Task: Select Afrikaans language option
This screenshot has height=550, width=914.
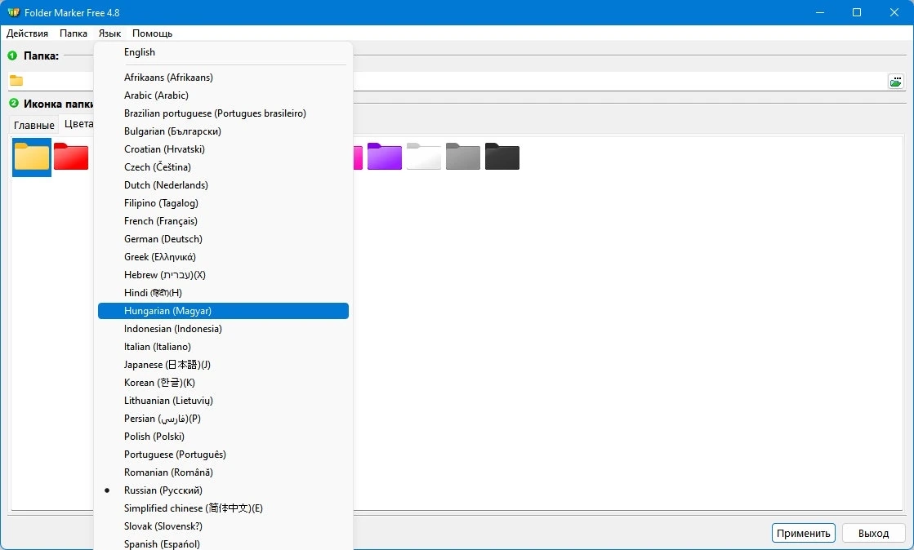Action: pos(223,77)
